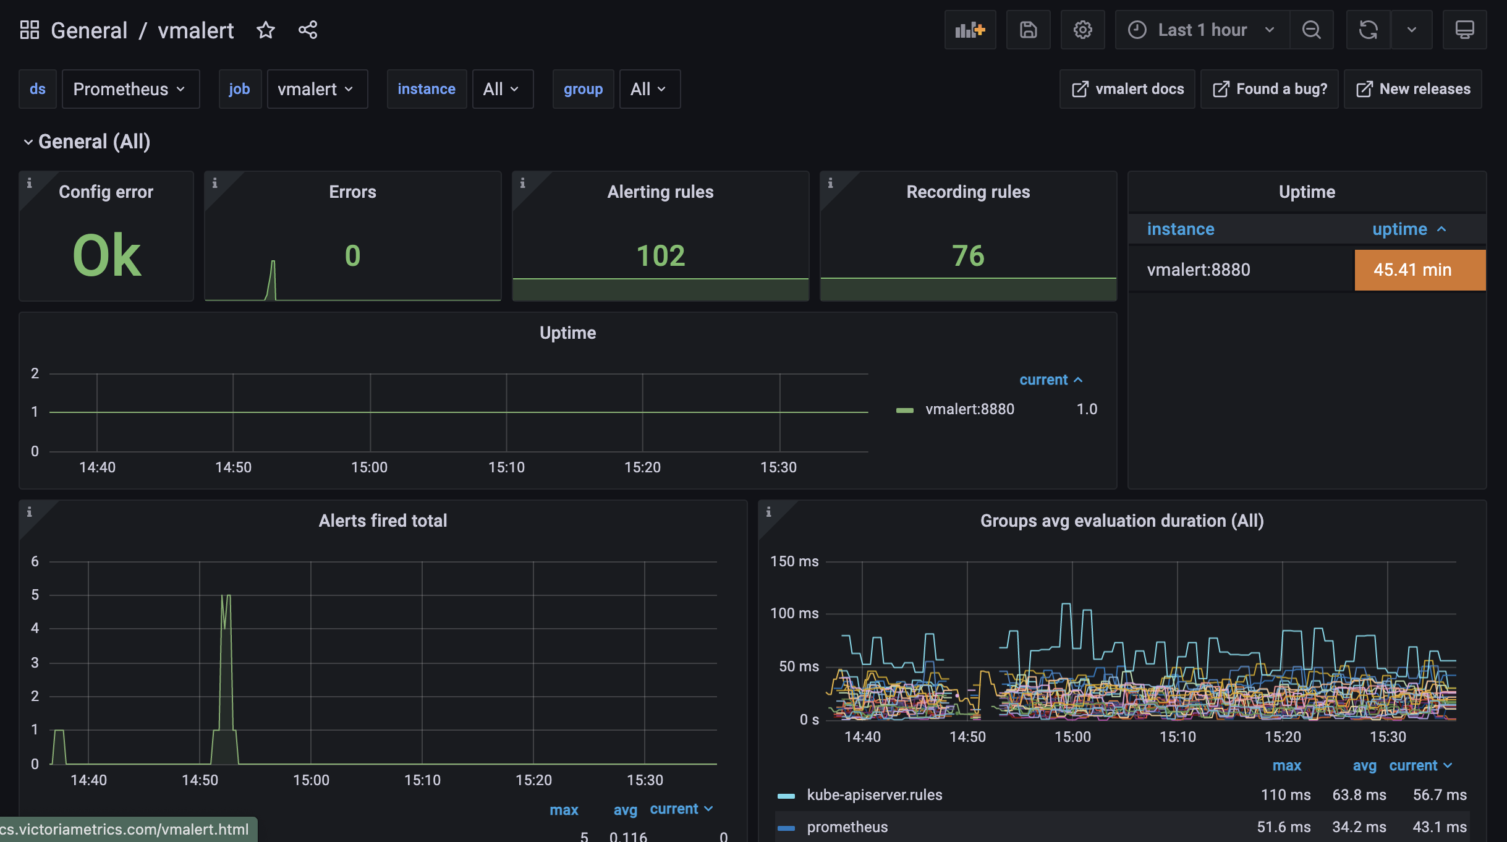Sort Uptime table by uptime column
1507x842 pixels.
click(x=1399, y=229)
